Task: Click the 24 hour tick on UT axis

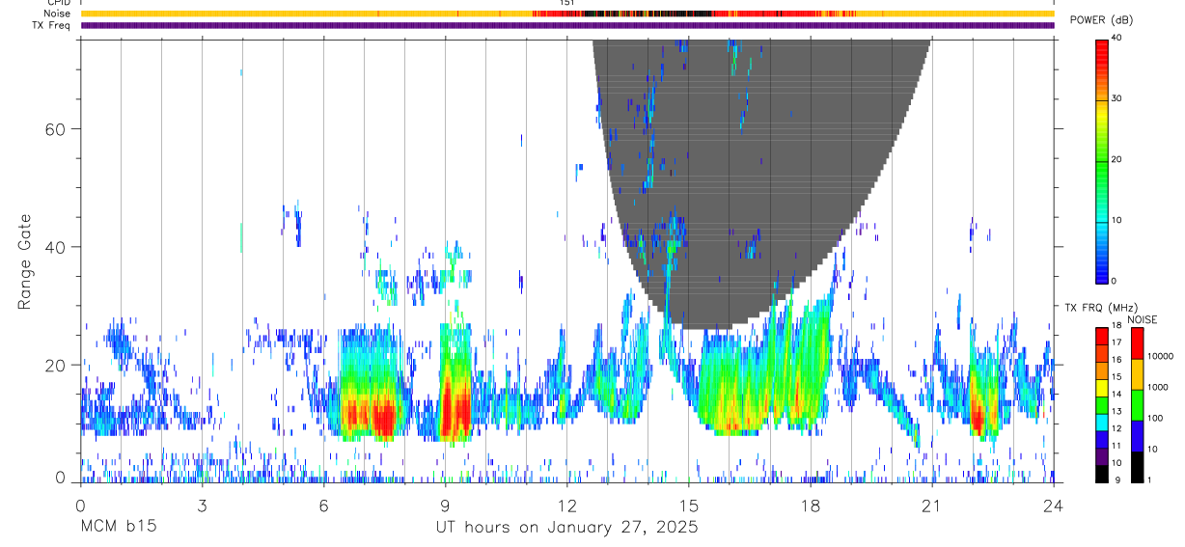Action: (x=1054, y=504)
